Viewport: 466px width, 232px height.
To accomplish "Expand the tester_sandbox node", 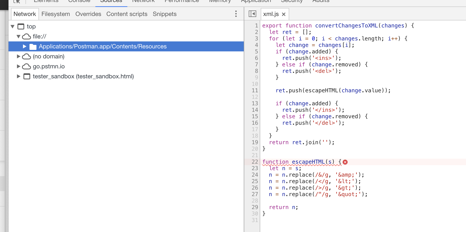I will (18, 76).
